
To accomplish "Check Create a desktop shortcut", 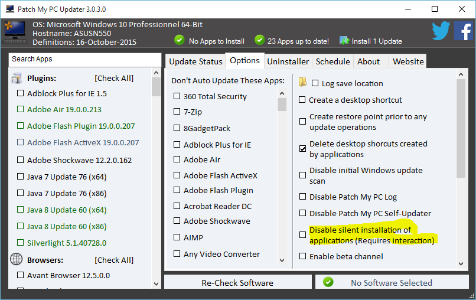I will [302, 100].
